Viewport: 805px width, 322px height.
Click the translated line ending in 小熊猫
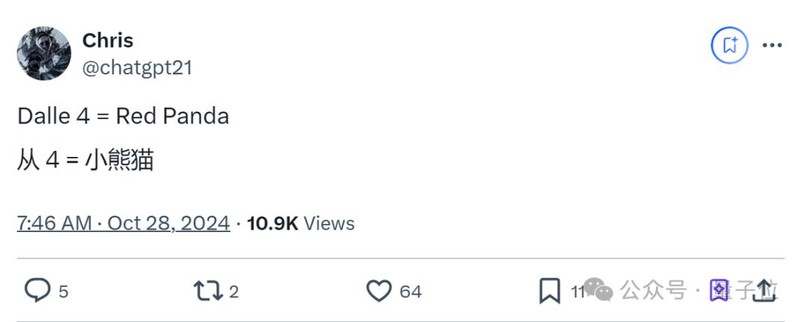point(86,160)
